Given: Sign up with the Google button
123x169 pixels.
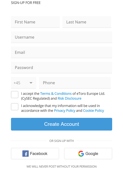Looking at the screenshot, I should [x=88, y=154].
